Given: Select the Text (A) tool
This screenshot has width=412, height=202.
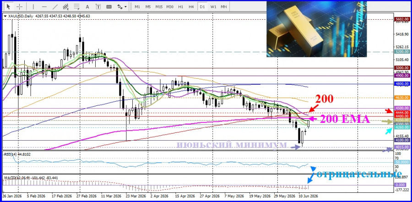Looking at the screenshot, I should pyautogui.click(x=87, y=6).
